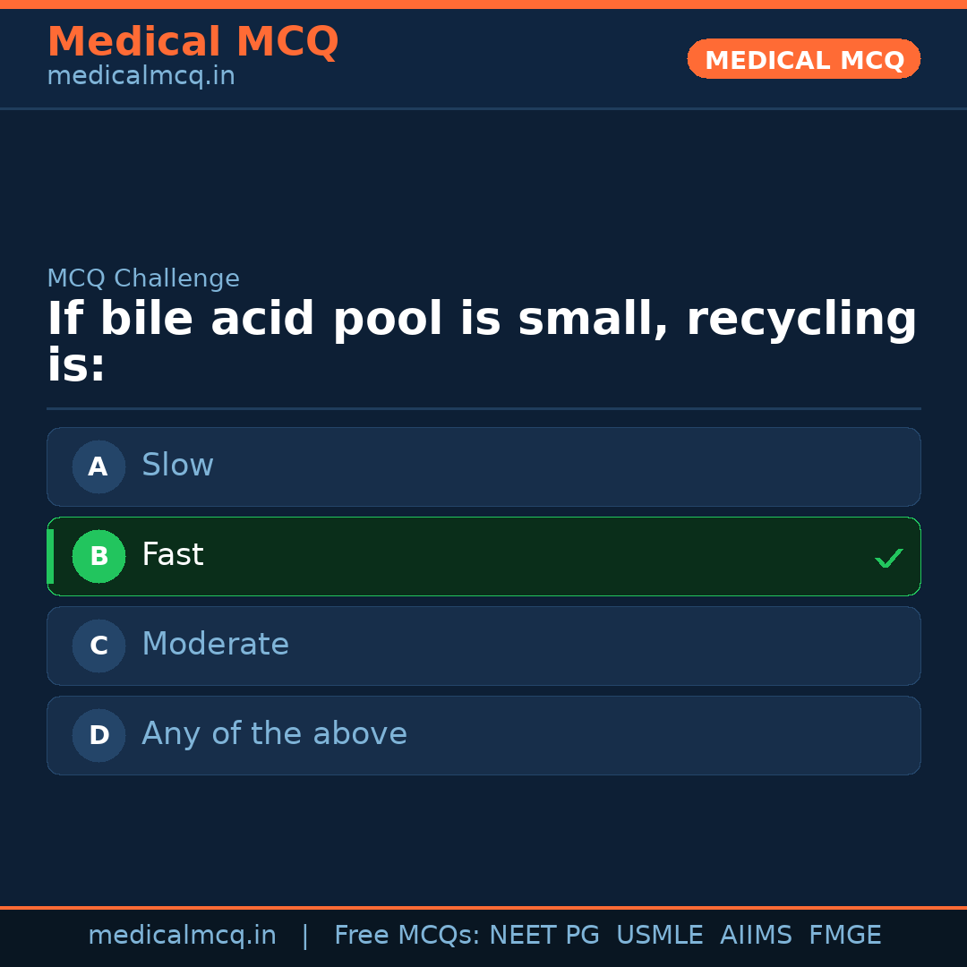Click the medicalmcq.in link in the header

(141, 75)
